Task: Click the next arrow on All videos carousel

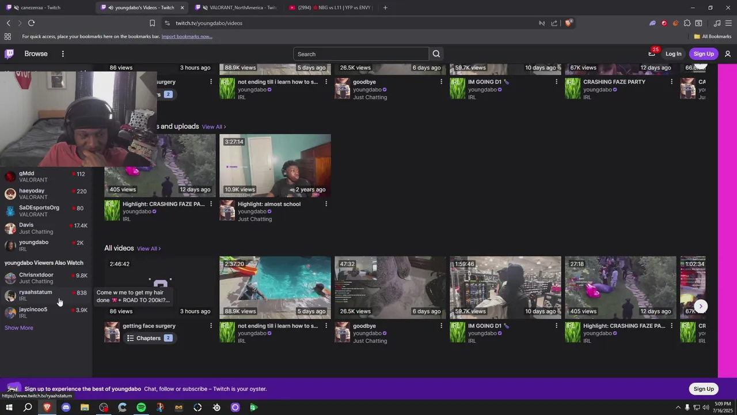Action: 700,306
